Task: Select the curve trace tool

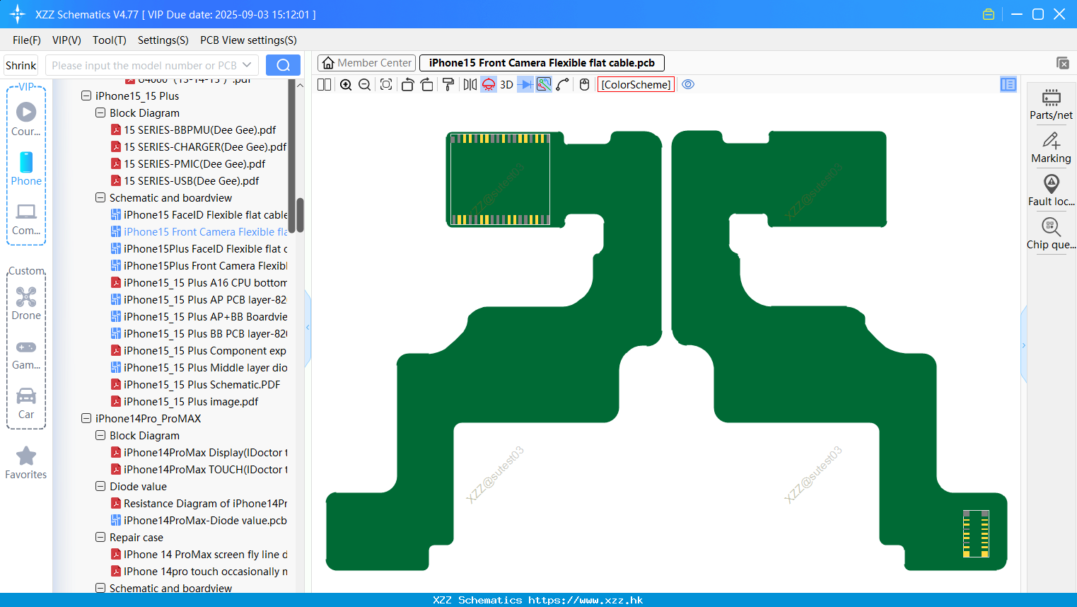Action: click(x=563, y=84)
